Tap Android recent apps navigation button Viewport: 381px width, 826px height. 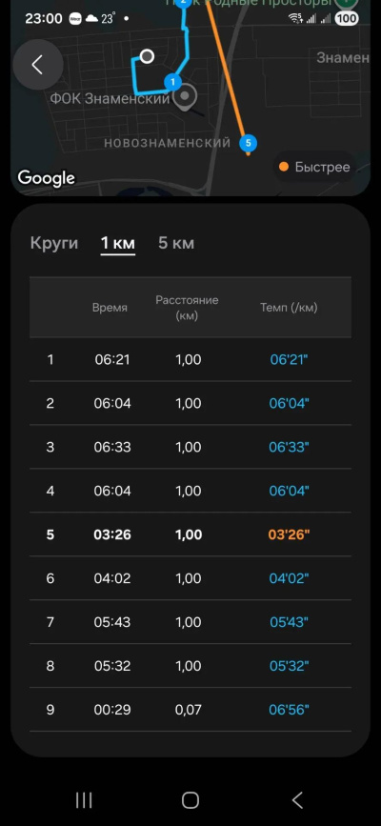coord(84,800)
